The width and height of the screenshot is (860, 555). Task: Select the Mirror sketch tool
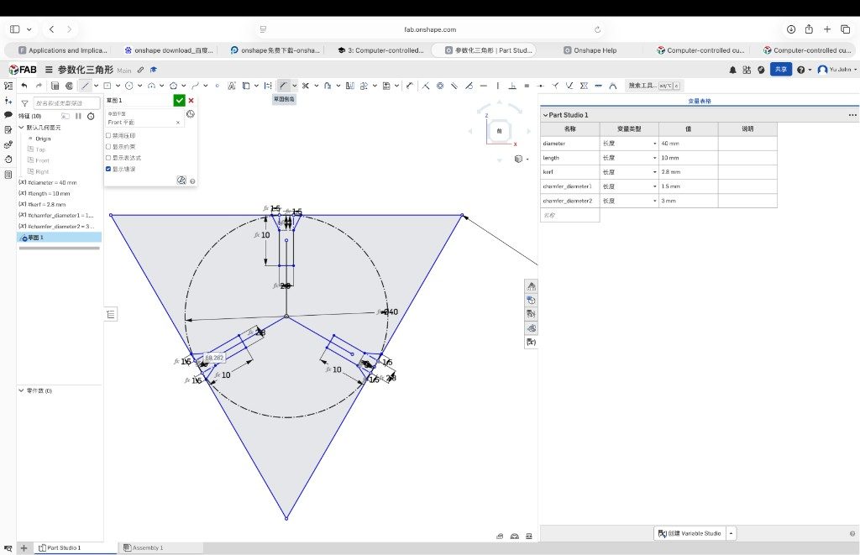[x=350, y=86]
